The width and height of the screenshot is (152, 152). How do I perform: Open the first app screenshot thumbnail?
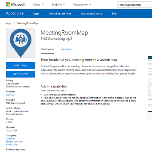(x=150, y=81)
